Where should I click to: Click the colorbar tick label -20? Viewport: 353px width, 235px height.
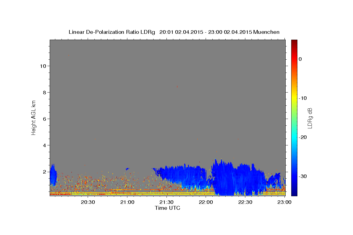303,137
